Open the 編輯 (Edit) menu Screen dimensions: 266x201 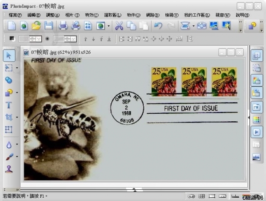coord(34,15)
